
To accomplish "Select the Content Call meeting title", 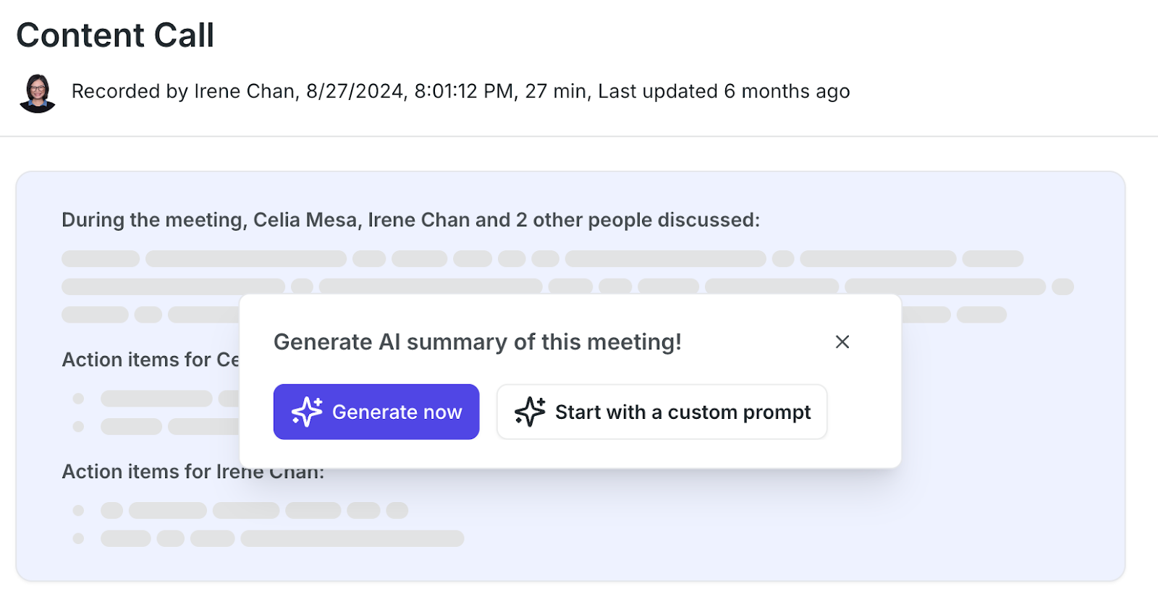I will click(x=115, y=35).
